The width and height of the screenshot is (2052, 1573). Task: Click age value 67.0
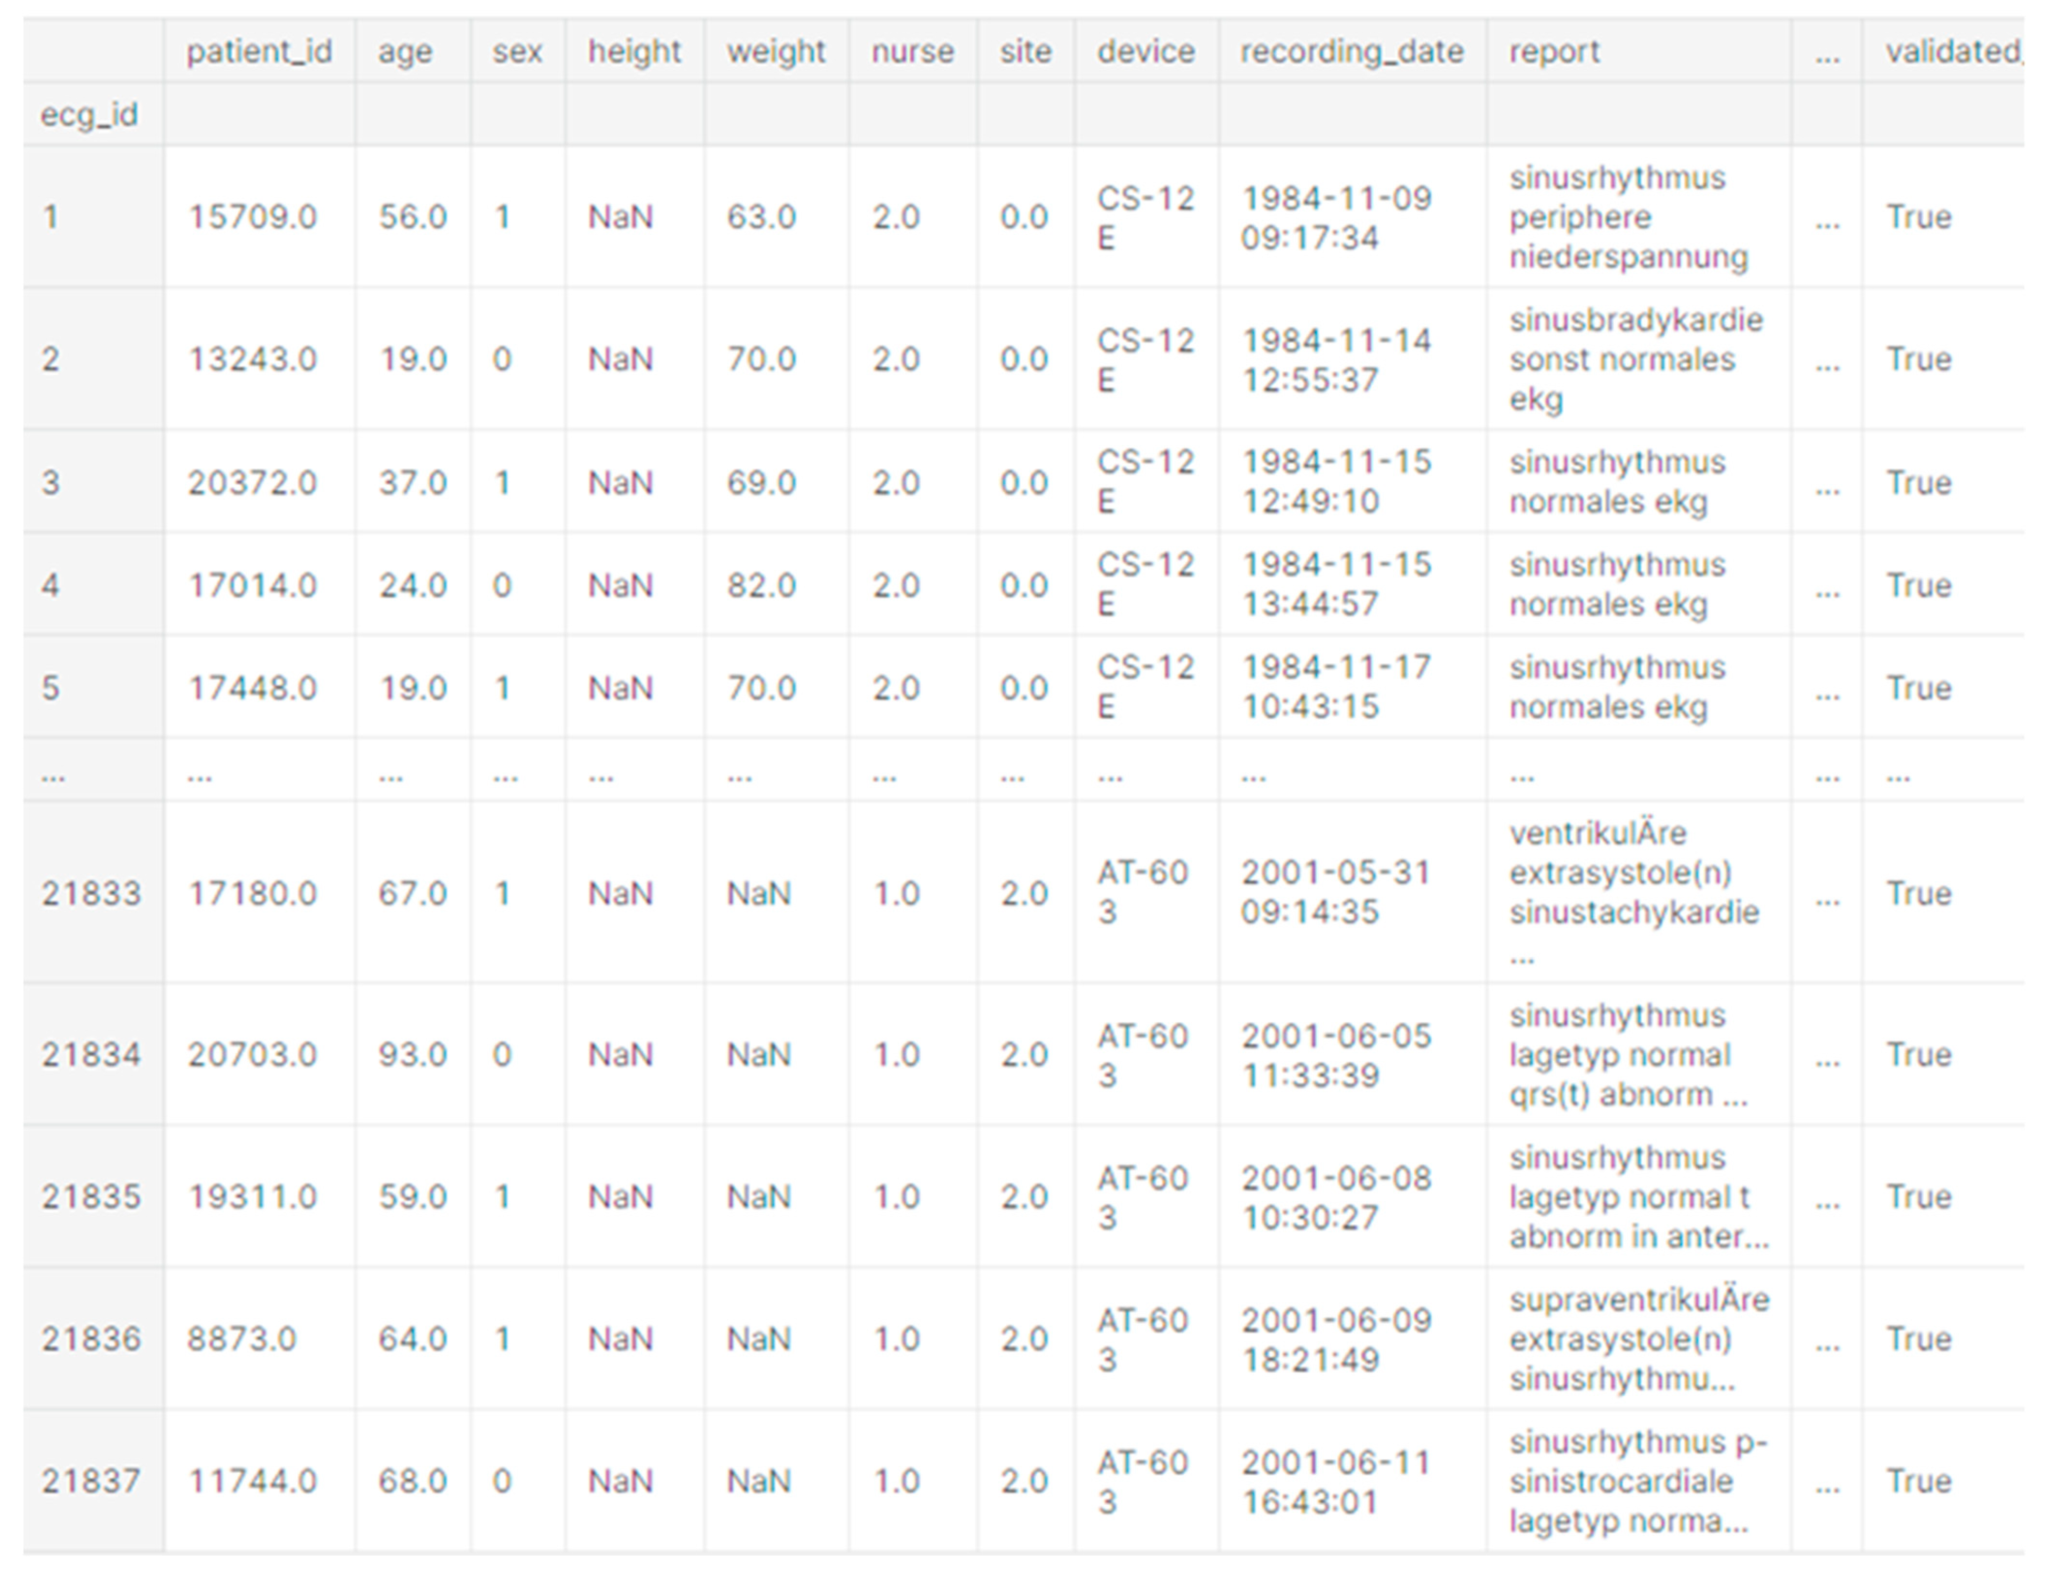(413, 893)
